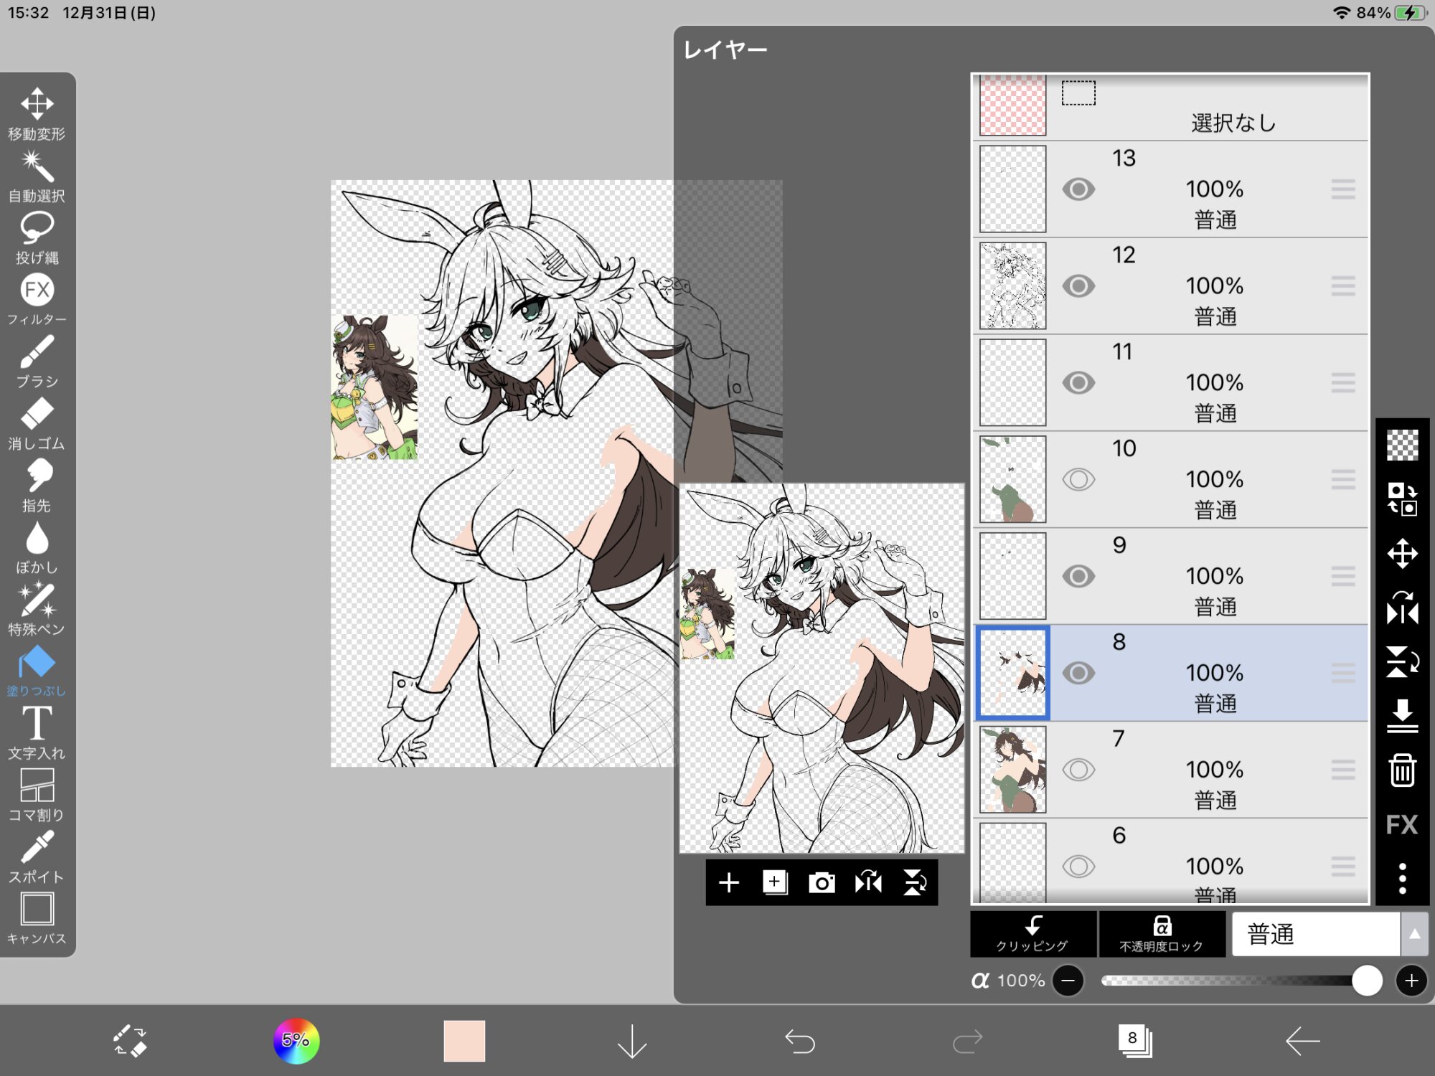This screenshot has height=1076, width=1435.
Task: Add layer from camera icon
Action: click(822, 883)
